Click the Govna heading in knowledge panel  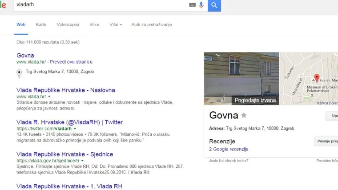pos(224,115)
